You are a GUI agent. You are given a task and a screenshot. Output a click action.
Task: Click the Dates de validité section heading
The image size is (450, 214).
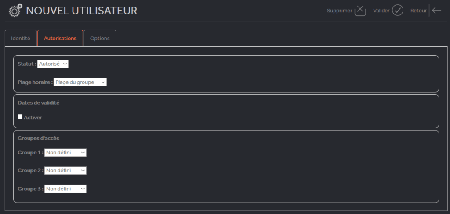click(39, 103)
